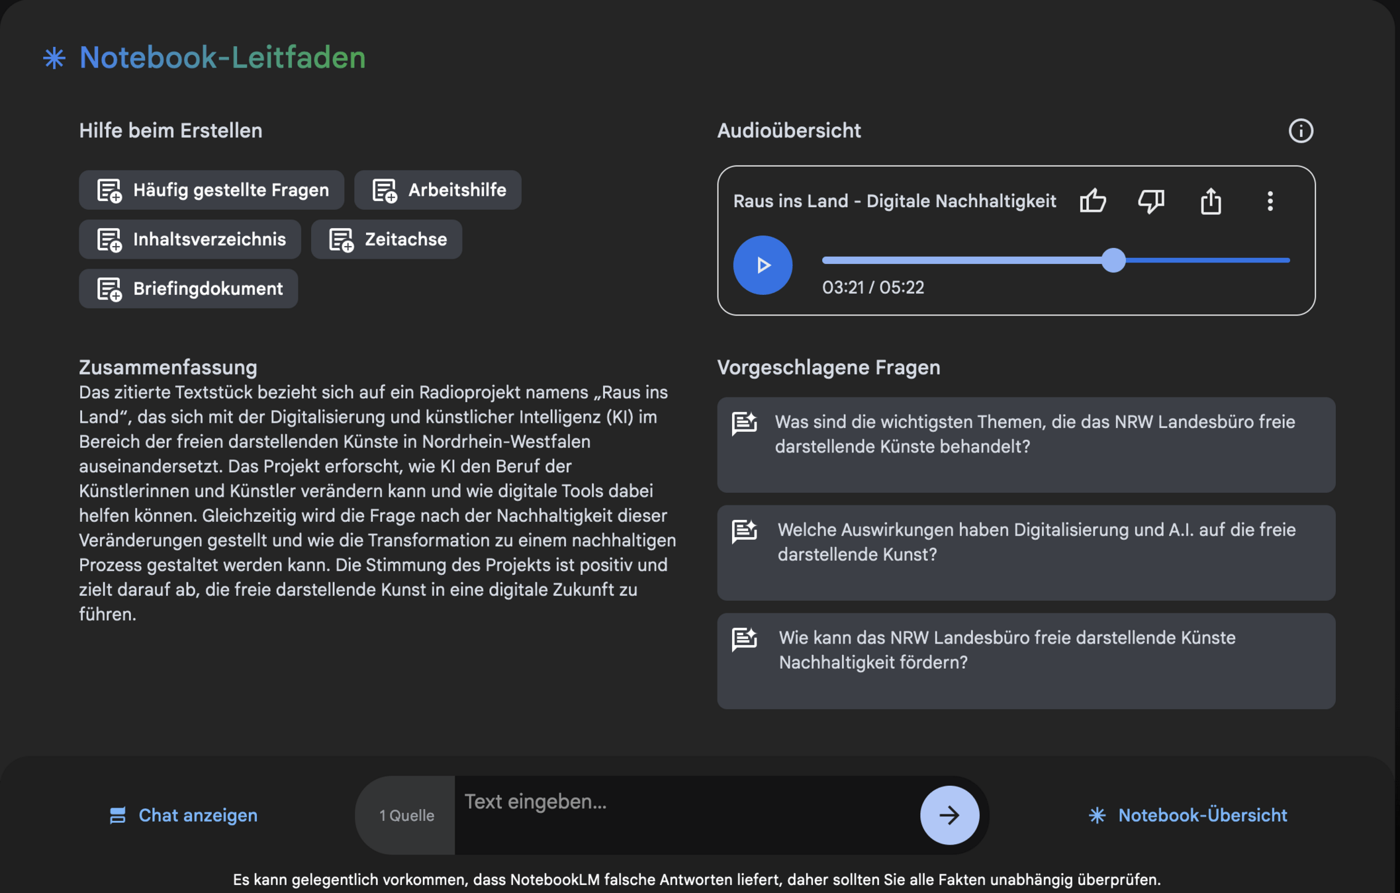Create Häufig gestellte Fragen document
1400x893 pixels.
[x=212, y=191]
